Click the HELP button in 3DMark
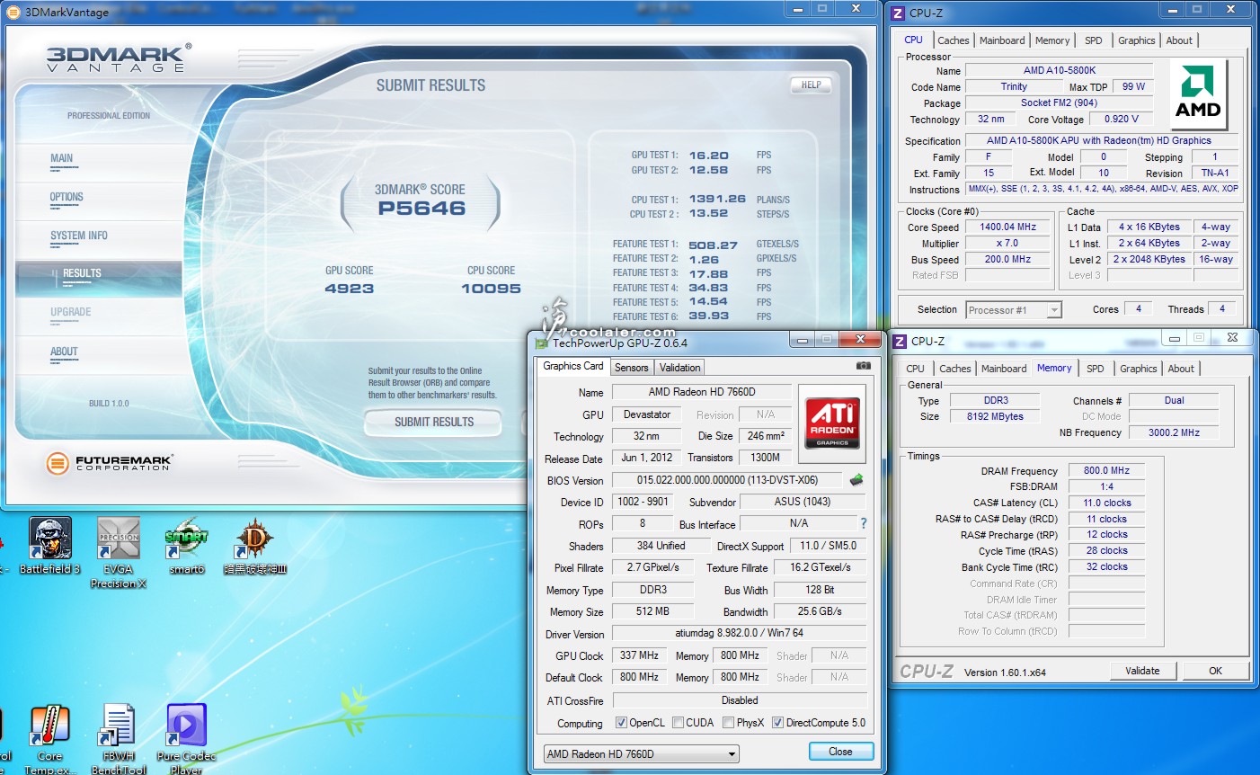1260x775 pixels. click(811, 85)
